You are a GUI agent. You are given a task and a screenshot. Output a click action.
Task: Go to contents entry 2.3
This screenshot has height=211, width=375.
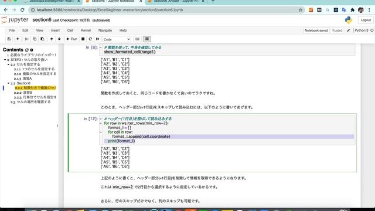[30, 102]
